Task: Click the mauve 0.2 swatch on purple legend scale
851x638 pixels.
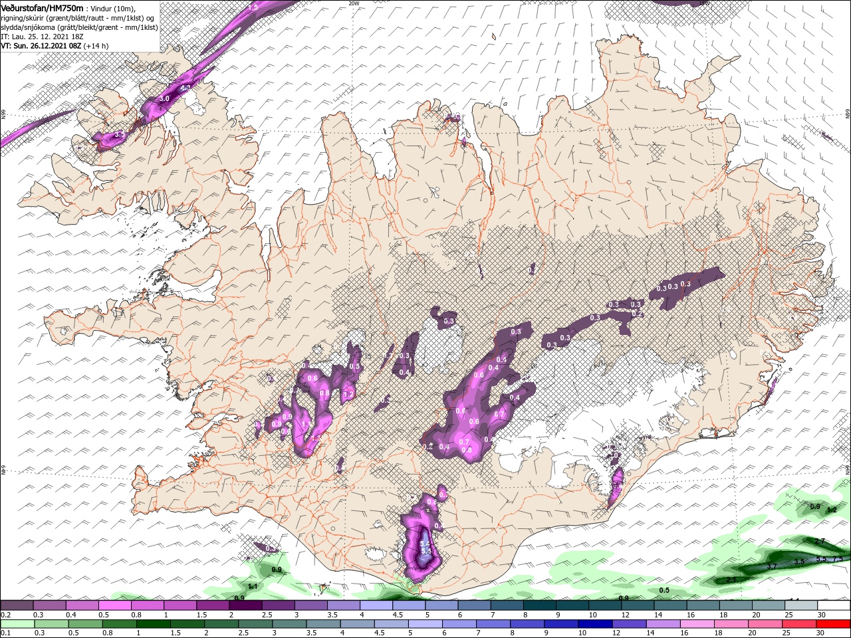Action: pos(17,605)
